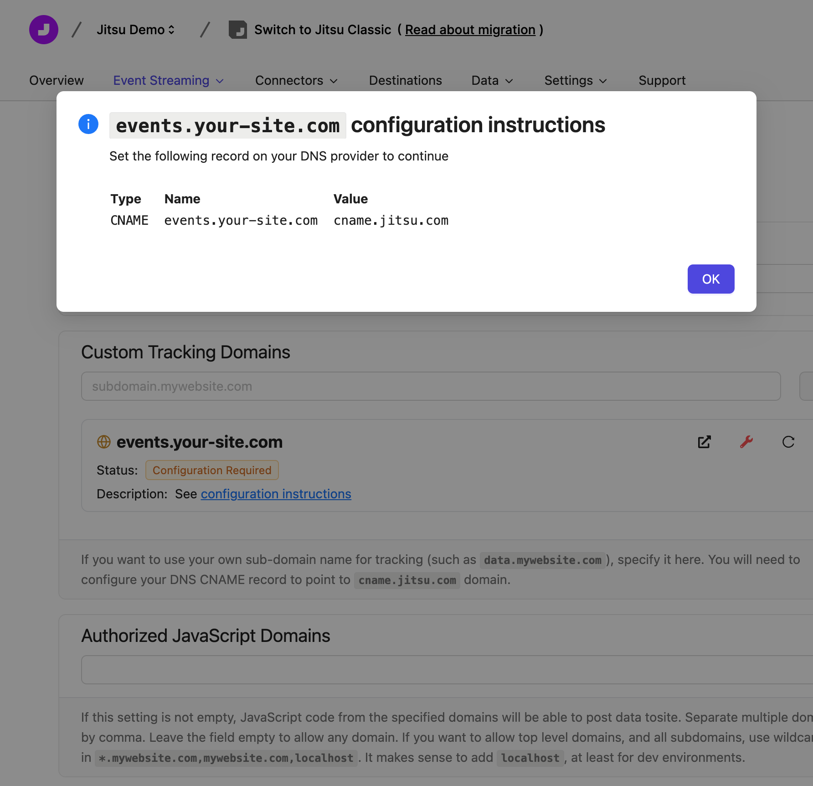Focus the subdomain.mywebsite.com input field

431,386
